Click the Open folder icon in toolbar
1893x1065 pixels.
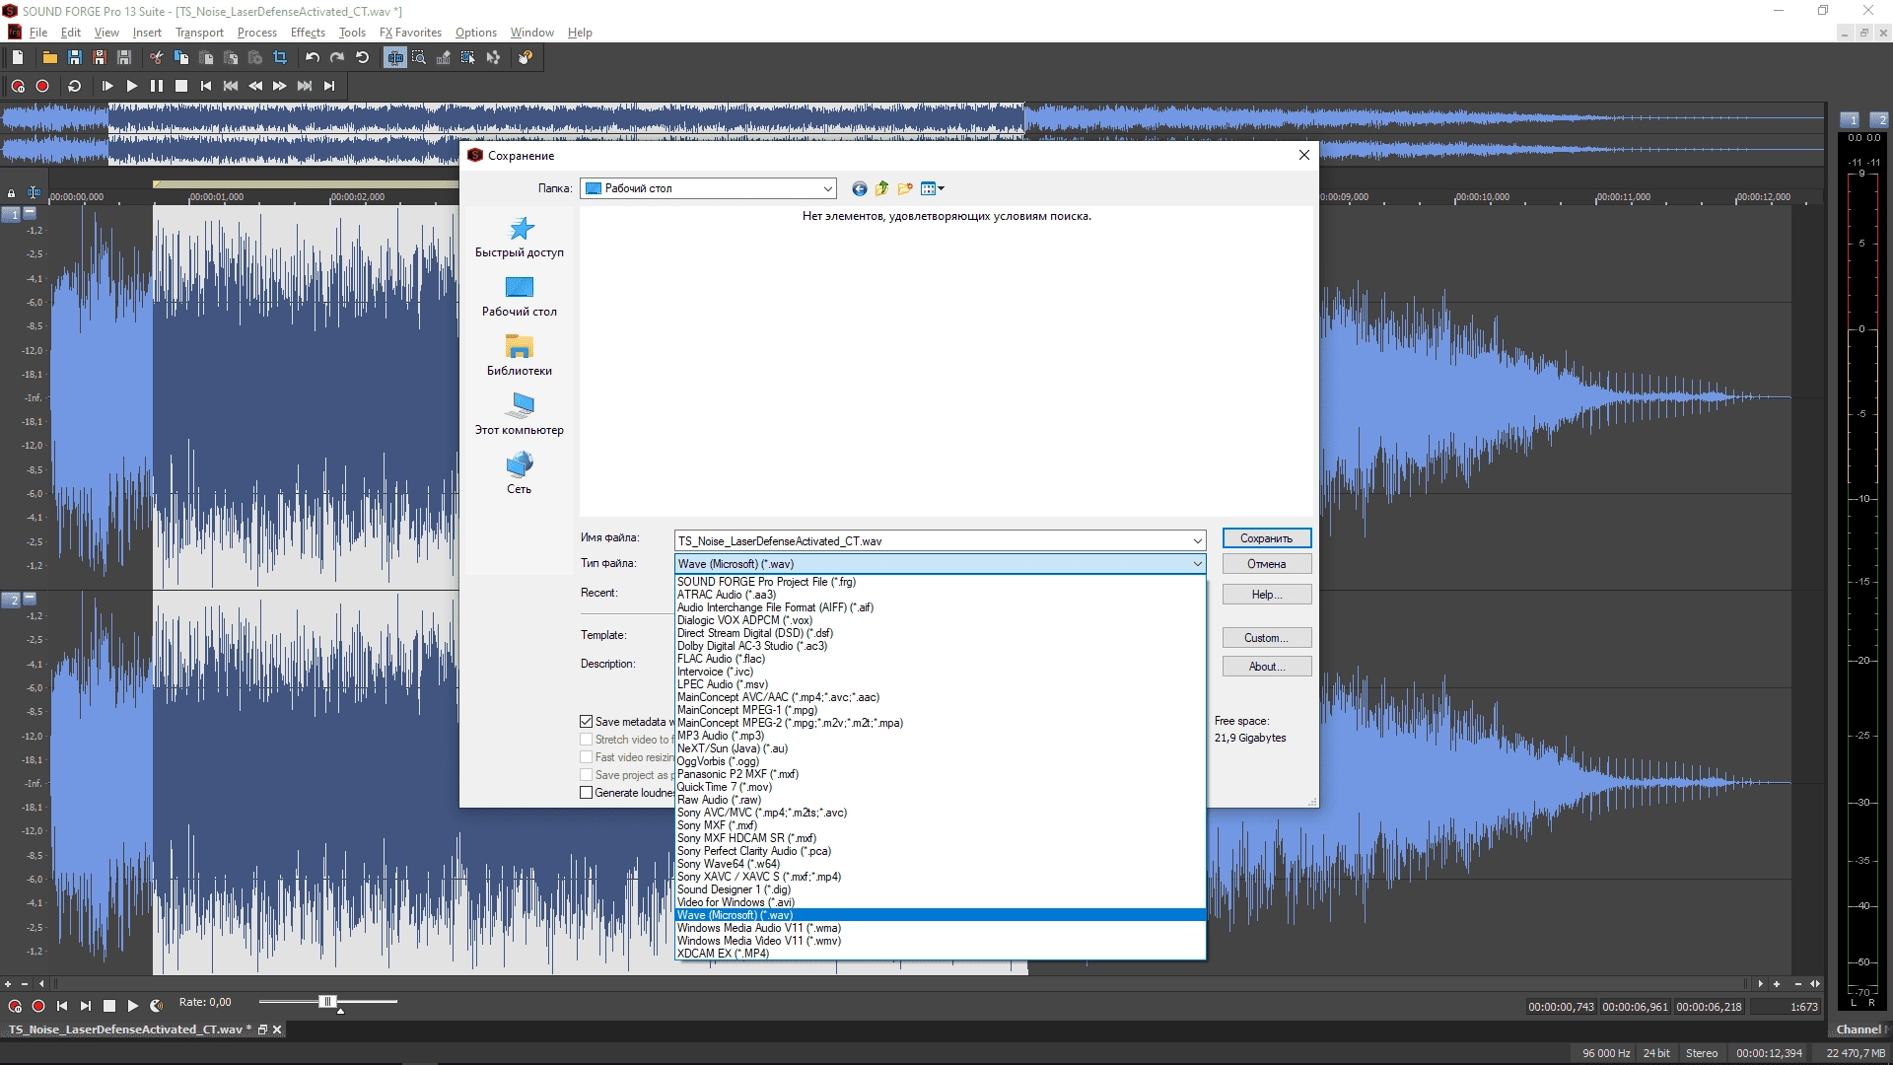pyautogui.click(x=49, y=58)
